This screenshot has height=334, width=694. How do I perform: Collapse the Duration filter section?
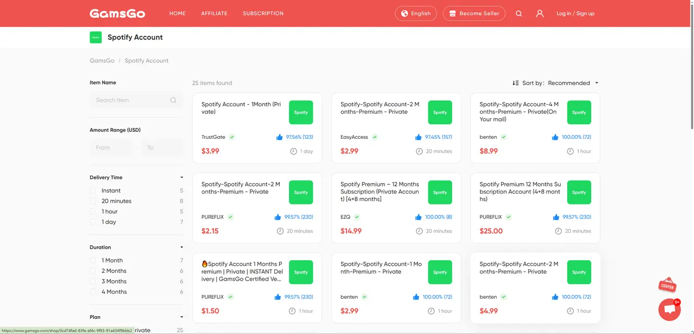coord(182,247)
